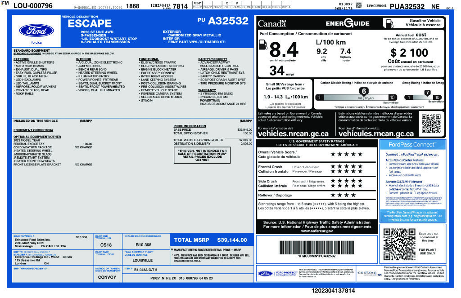Click the 'SAFETY CANOPY' item
The height and width of the screenshot is (298, 461).
tap(212, 76)
